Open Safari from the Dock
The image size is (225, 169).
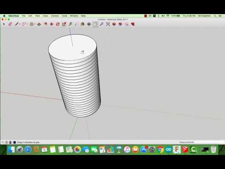(x=28, y=150)
